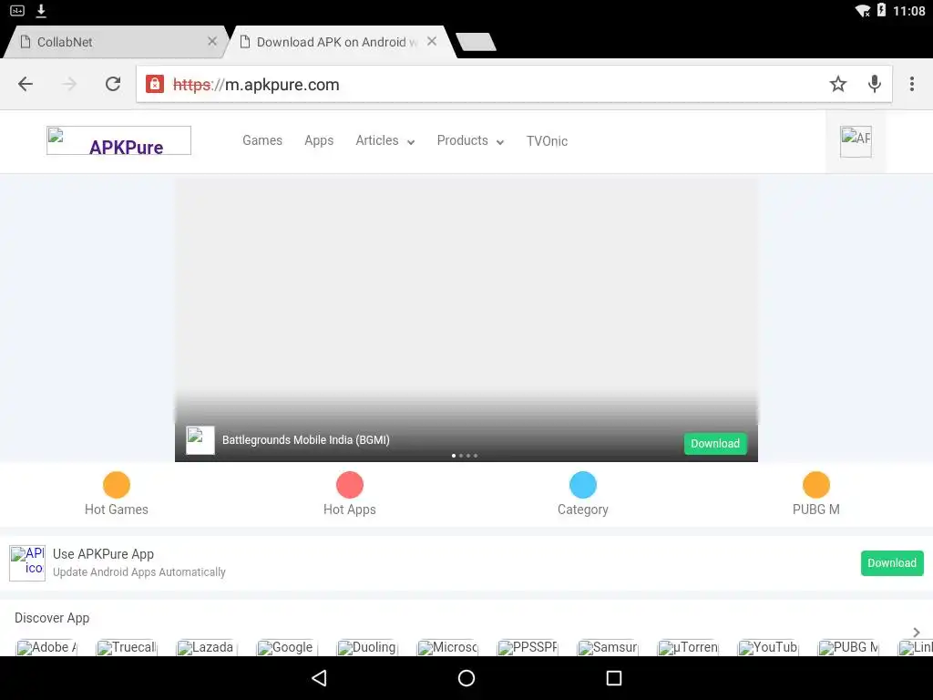Open the TVOnic link
This screenshot has height=700, width=933.
click(x=547, y=141)
